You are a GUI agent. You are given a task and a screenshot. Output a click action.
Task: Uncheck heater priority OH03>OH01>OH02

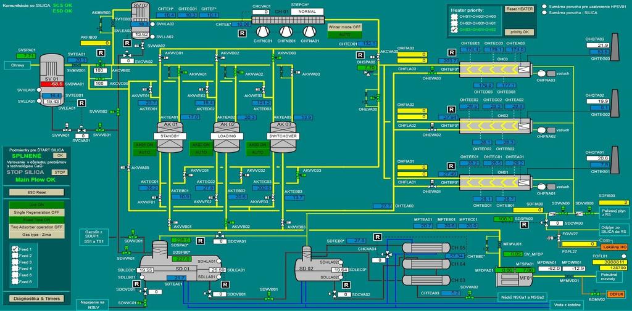455,30
